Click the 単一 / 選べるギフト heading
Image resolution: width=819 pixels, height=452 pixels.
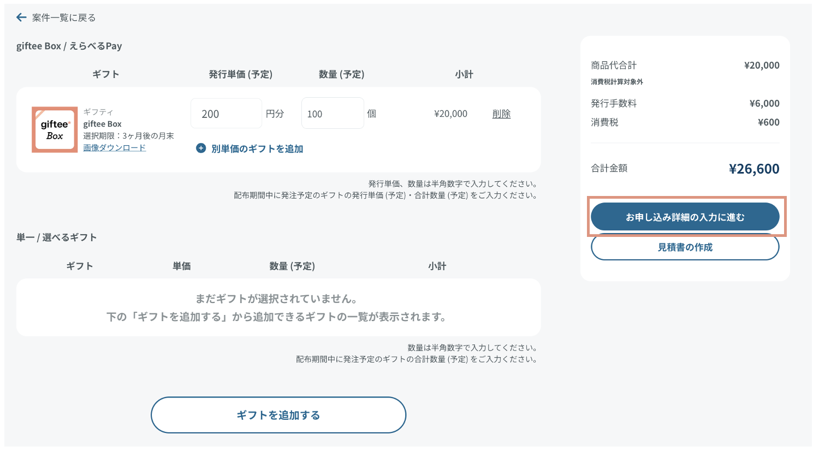pos(57,237)
